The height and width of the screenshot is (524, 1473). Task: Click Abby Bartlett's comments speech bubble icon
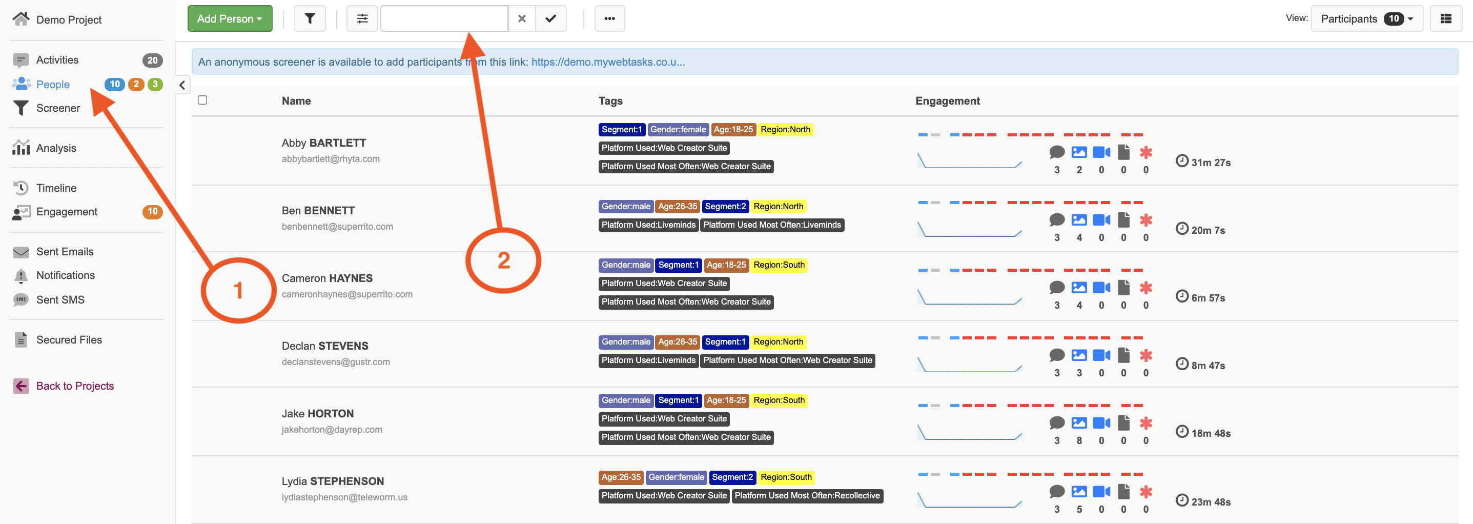1057,152
